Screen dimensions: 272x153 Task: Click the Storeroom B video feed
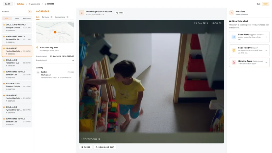click(x=151, y=82)
